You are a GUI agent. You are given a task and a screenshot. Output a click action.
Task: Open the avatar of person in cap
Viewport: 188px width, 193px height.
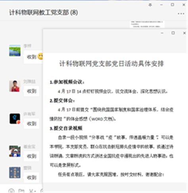pos(15,151)
